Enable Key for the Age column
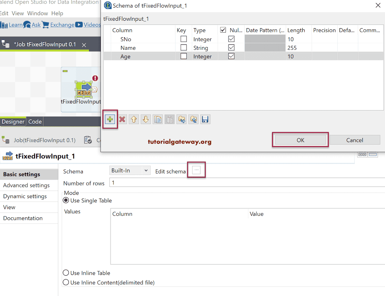Image resolution: width=385 pixels, height=296 pixels. point(183,56)
